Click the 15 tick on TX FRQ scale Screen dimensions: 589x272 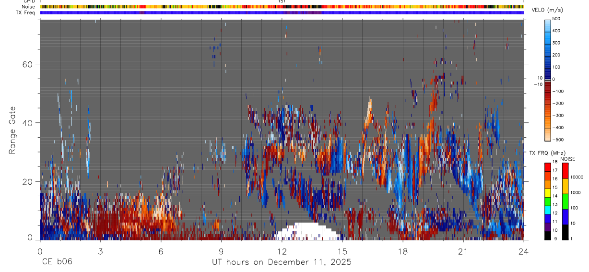(x=555, y=188)
